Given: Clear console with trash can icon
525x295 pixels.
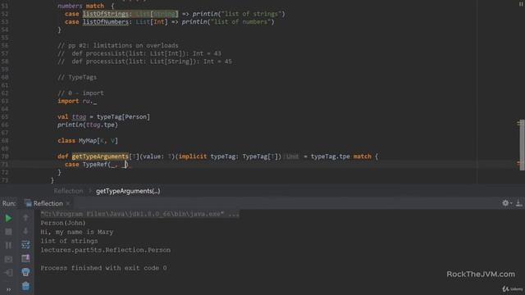Looking at the screenshot, I should [x=25, y=286].
